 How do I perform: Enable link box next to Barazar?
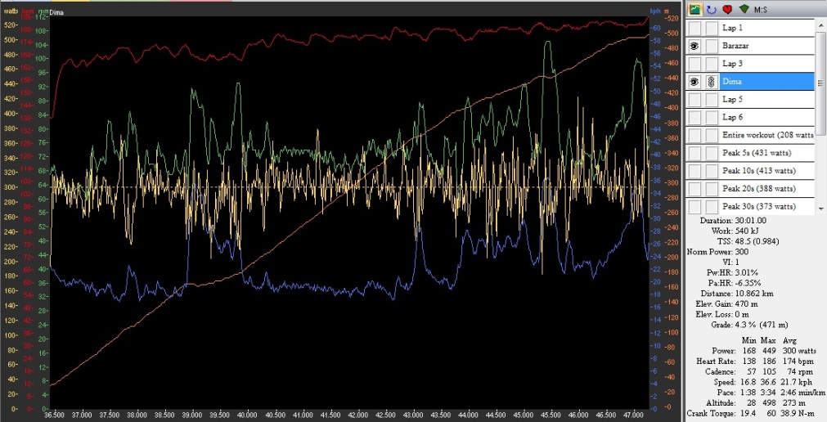[x=712, y=46]
